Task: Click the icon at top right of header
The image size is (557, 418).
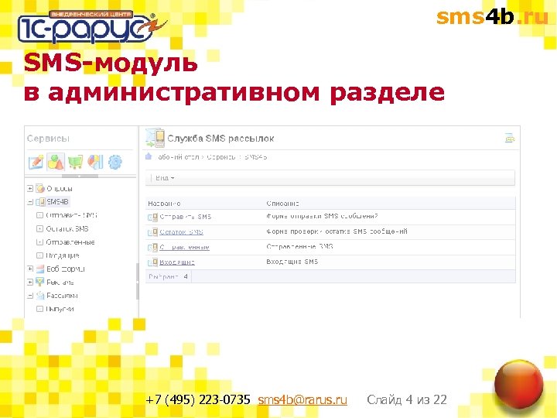Action: point(509,138)
